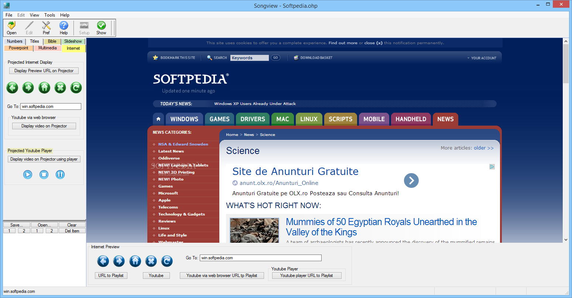Click the blue ad arrow circle
Viewport: 572px width, 298px height.
411,180
